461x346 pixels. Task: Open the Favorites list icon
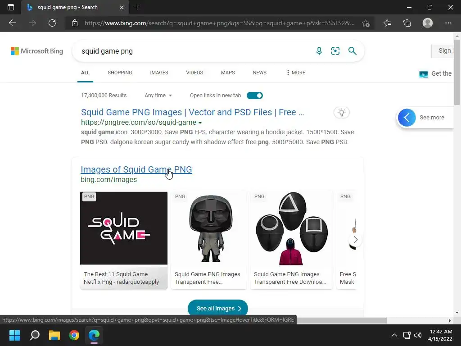(x=387, y=23)
